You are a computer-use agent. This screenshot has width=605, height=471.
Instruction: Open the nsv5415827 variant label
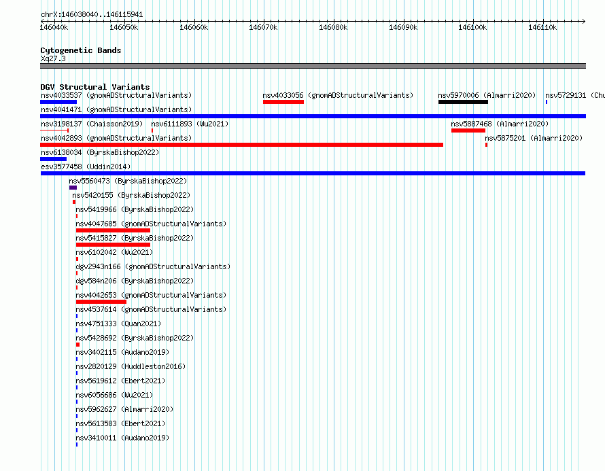point(135,238)
